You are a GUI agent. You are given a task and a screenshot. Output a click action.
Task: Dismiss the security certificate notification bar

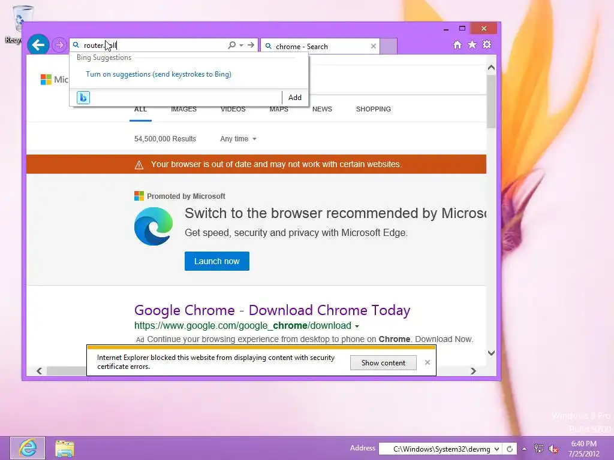click(x=427, y=362)
